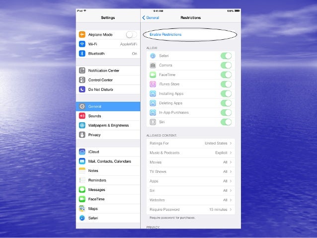Go back to General settings
This screenshot has width=317, height=238.
(151, 18)
